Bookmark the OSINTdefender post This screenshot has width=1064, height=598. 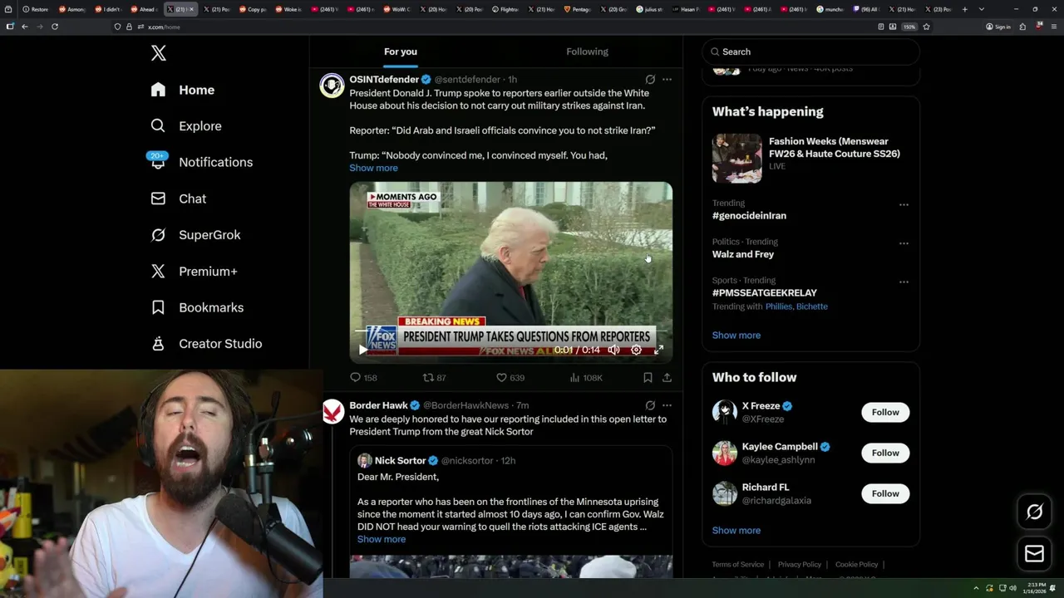click(x=648, y=377)
